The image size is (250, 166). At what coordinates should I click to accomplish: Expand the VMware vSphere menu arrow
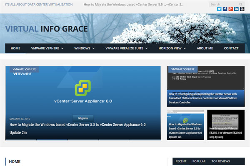[62, 48]
